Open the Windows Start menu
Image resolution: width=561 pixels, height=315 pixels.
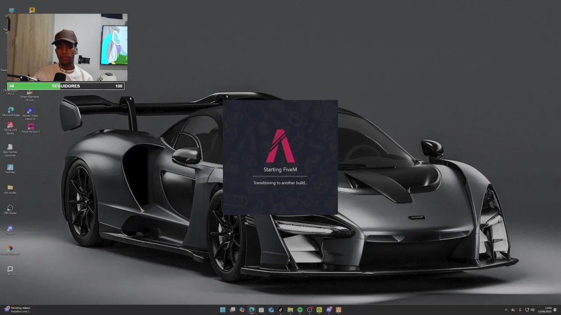pyautogui.click(x=223, y=310)
